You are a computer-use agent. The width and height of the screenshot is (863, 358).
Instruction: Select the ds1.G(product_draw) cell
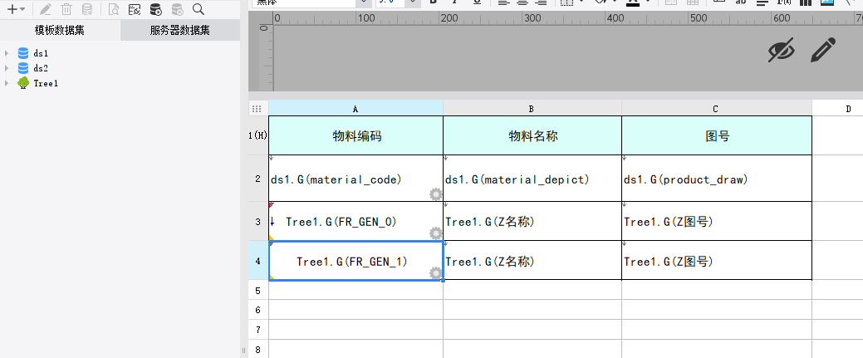coord(716,179)
